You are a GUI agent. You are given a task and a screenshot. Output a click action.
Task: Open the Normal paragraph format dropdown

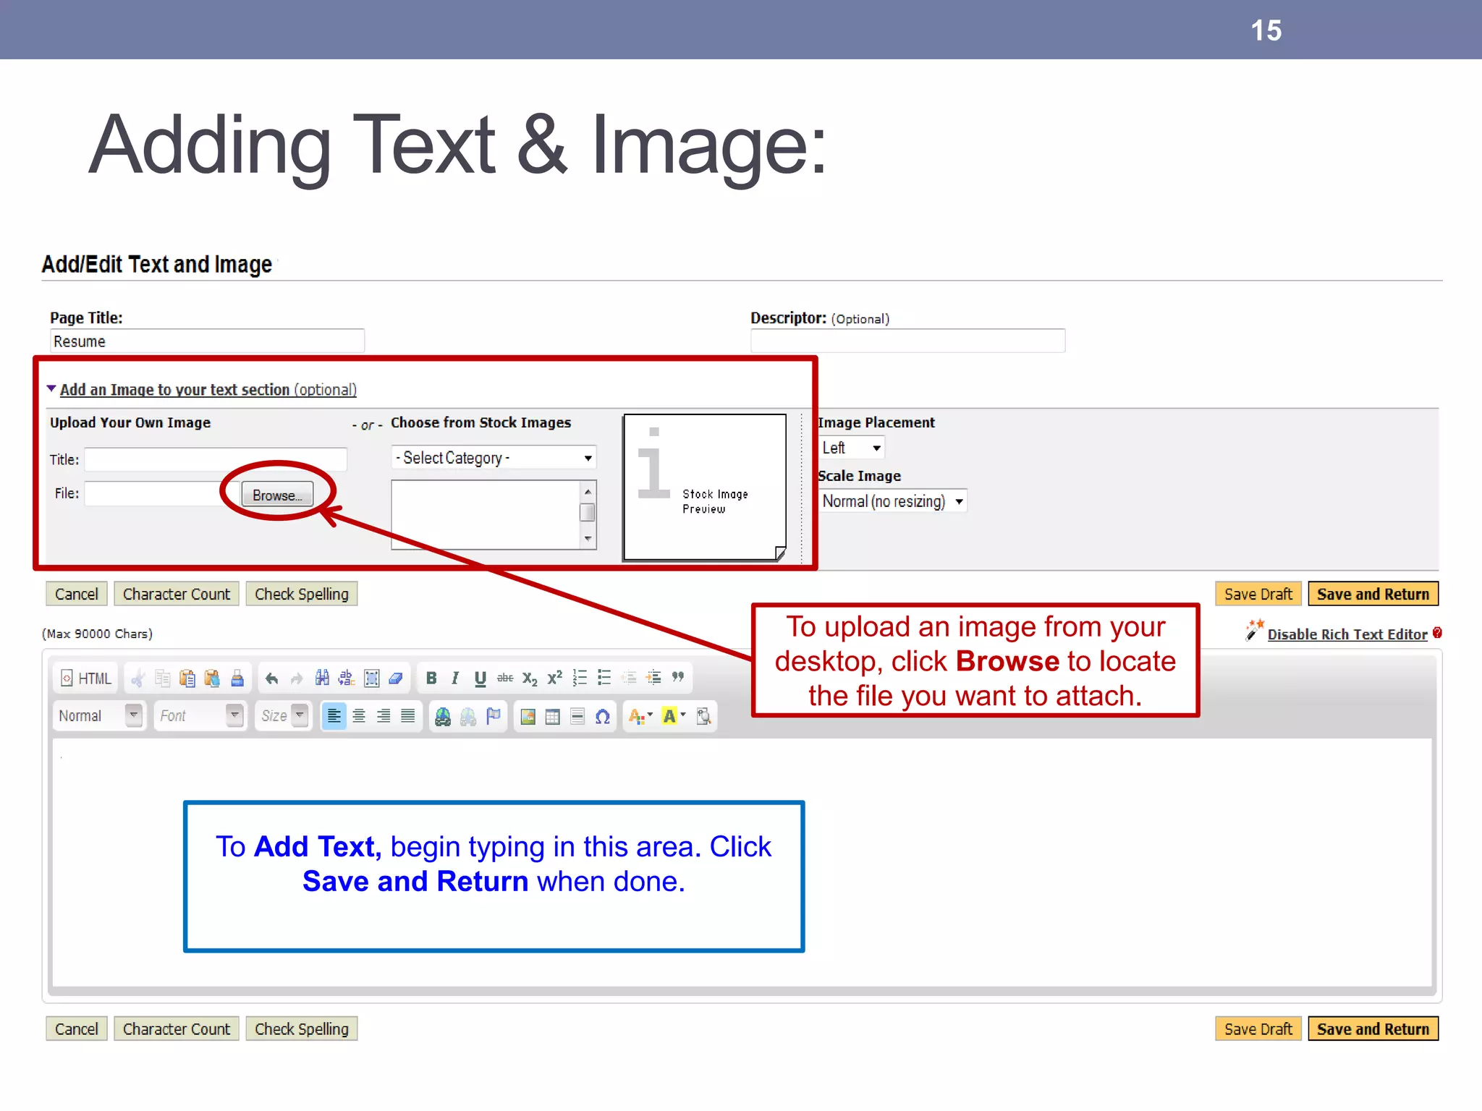(x=99, y=716)
